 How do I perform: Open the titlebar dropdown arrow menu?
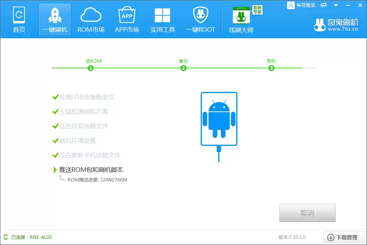pos(336,5)
